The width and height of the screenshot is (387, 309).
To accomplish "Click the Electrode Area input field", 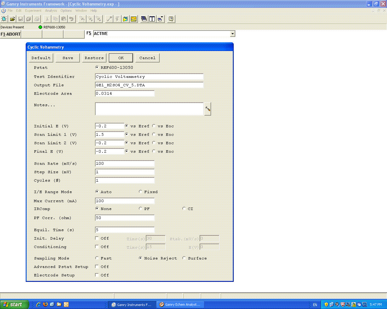I will click(125, 94).
